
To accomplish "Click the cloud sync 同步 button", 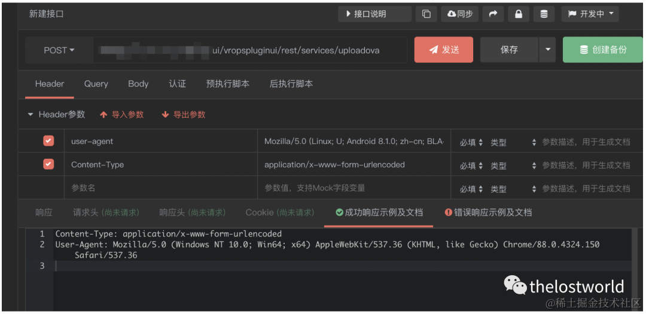I will coord(460,14).
